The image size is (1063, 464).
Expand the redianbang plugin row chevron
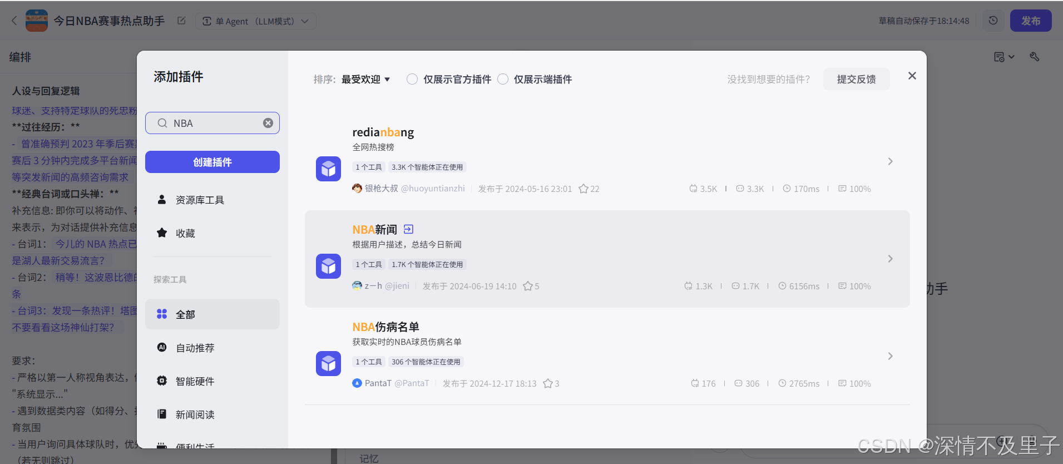(891, 161)
